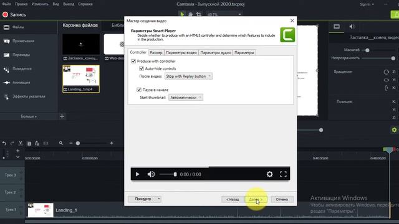Cancel the wizard with Отмена
Viewport: 399px width, 224px height.
click(x=282, y=199)
